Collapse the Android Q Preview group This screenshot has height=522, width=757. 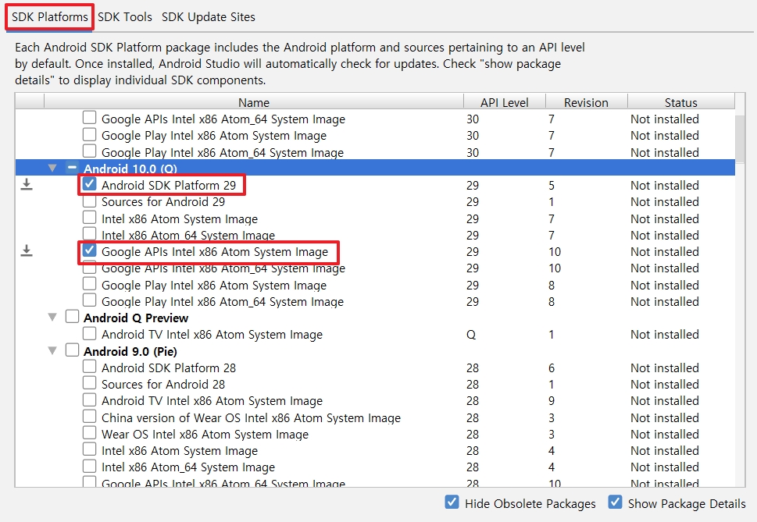pyautogui.click(x=52, y=318)
